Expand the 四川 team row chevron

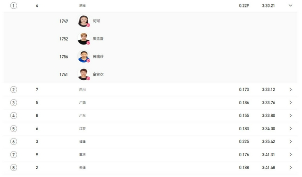(290, 89)
